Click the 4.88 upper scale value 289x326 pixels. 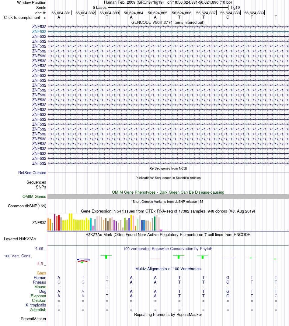39,249
